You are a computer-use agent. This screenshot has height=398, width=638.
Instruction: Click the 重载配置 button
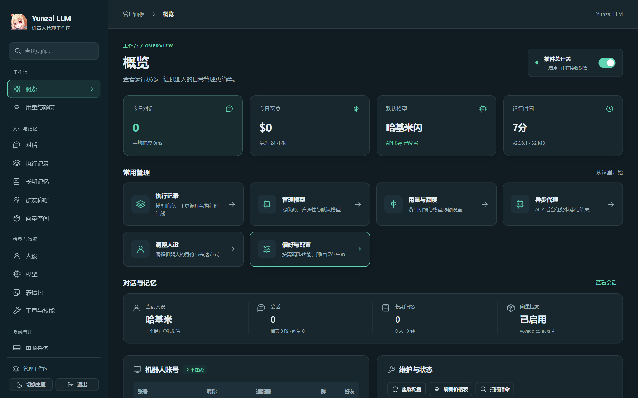click(x=406, y=389)
